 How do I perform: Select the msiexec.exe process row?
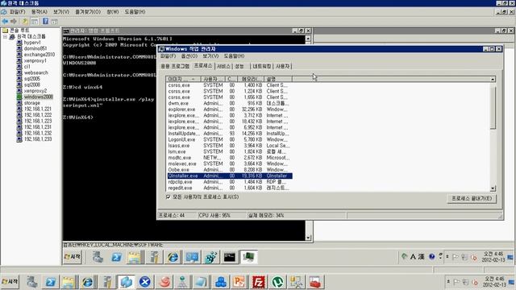tap(229, 164)
